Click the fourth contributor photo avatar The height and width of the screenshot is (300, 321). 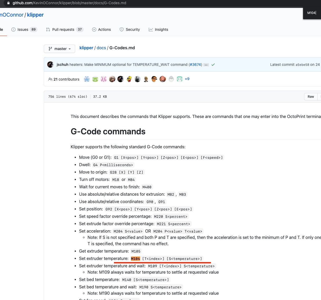[112, 79]
